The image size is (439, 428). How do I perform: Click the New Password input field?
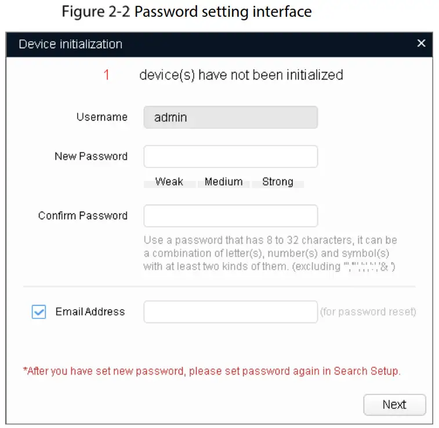click(x=230, y=157)
